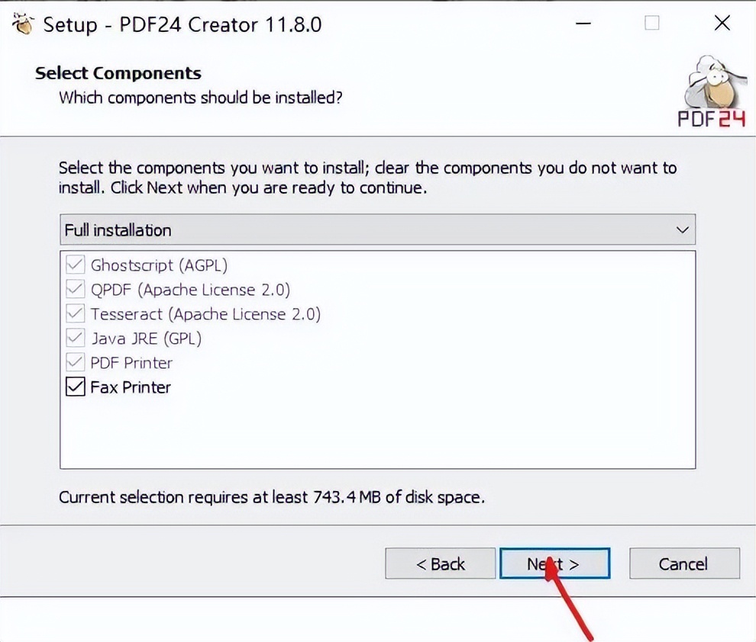The image size is (756, 642).
Task: Toggle the Tesseract (Apache License 2.0) checkbox
Action: pyautogui.click(x=75, y=314)
